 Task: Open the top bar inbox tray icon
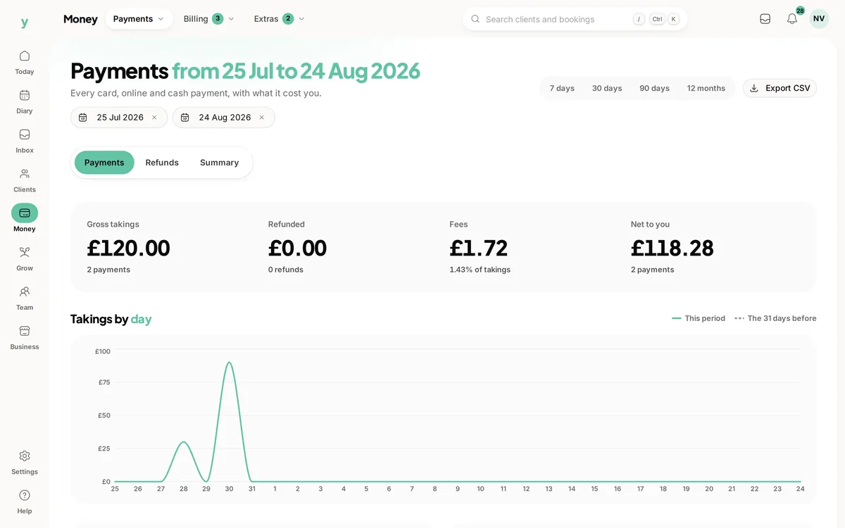pyautogui.click(x=765, y=19)
